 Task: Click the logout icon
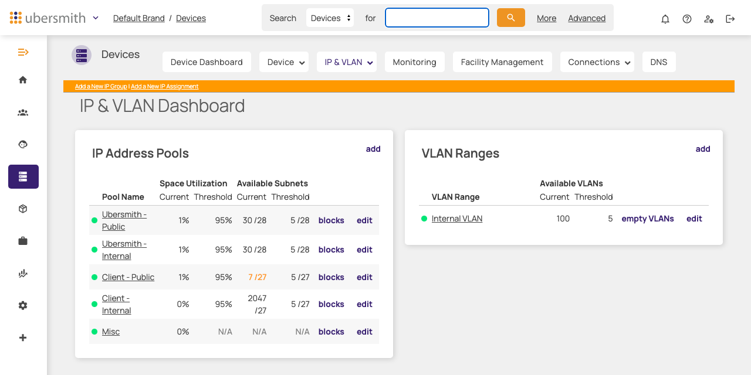[730, 19]
